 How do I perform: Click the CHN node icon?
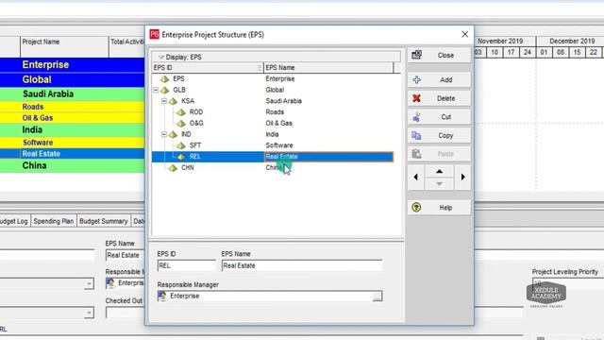(x=174, y=168)
